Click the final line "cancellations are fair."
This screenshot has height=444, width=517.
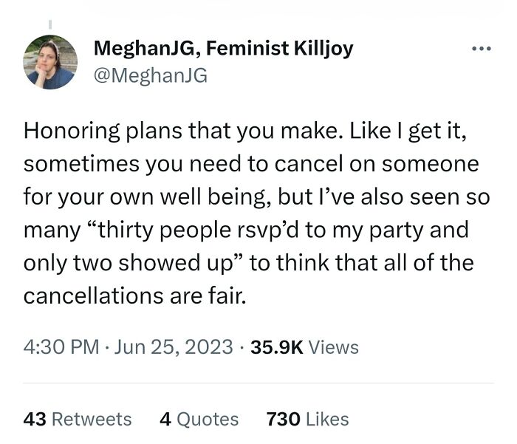pos(134,296)
